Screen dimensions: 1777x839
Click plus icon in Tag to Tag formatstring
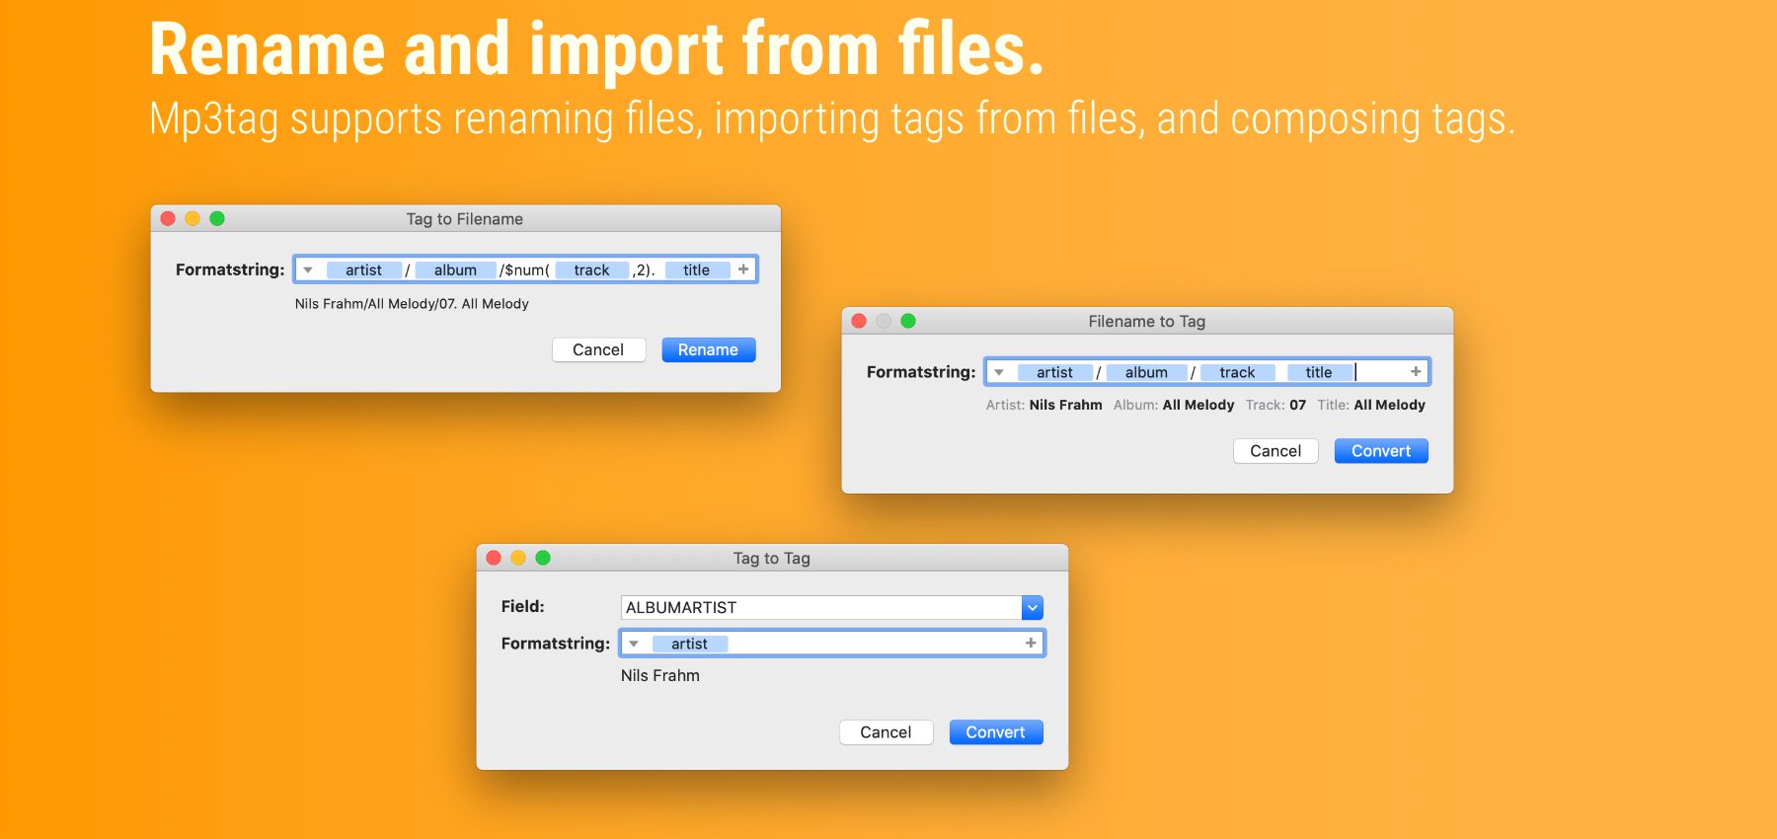click(x=1031, y=643)
